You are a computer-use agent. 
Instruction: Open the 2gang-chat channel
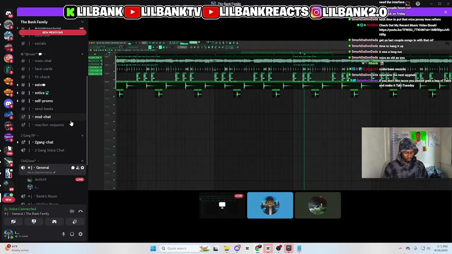click(x=53, y=142)
